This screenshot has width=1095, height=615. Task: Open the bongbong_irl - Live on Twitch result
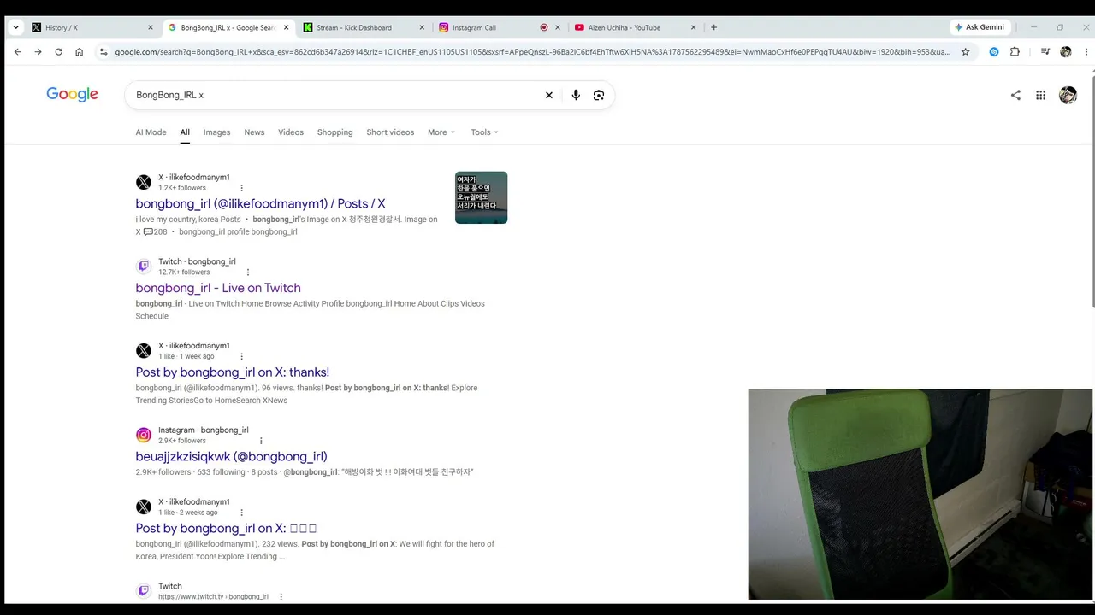(x=218, y=289)
